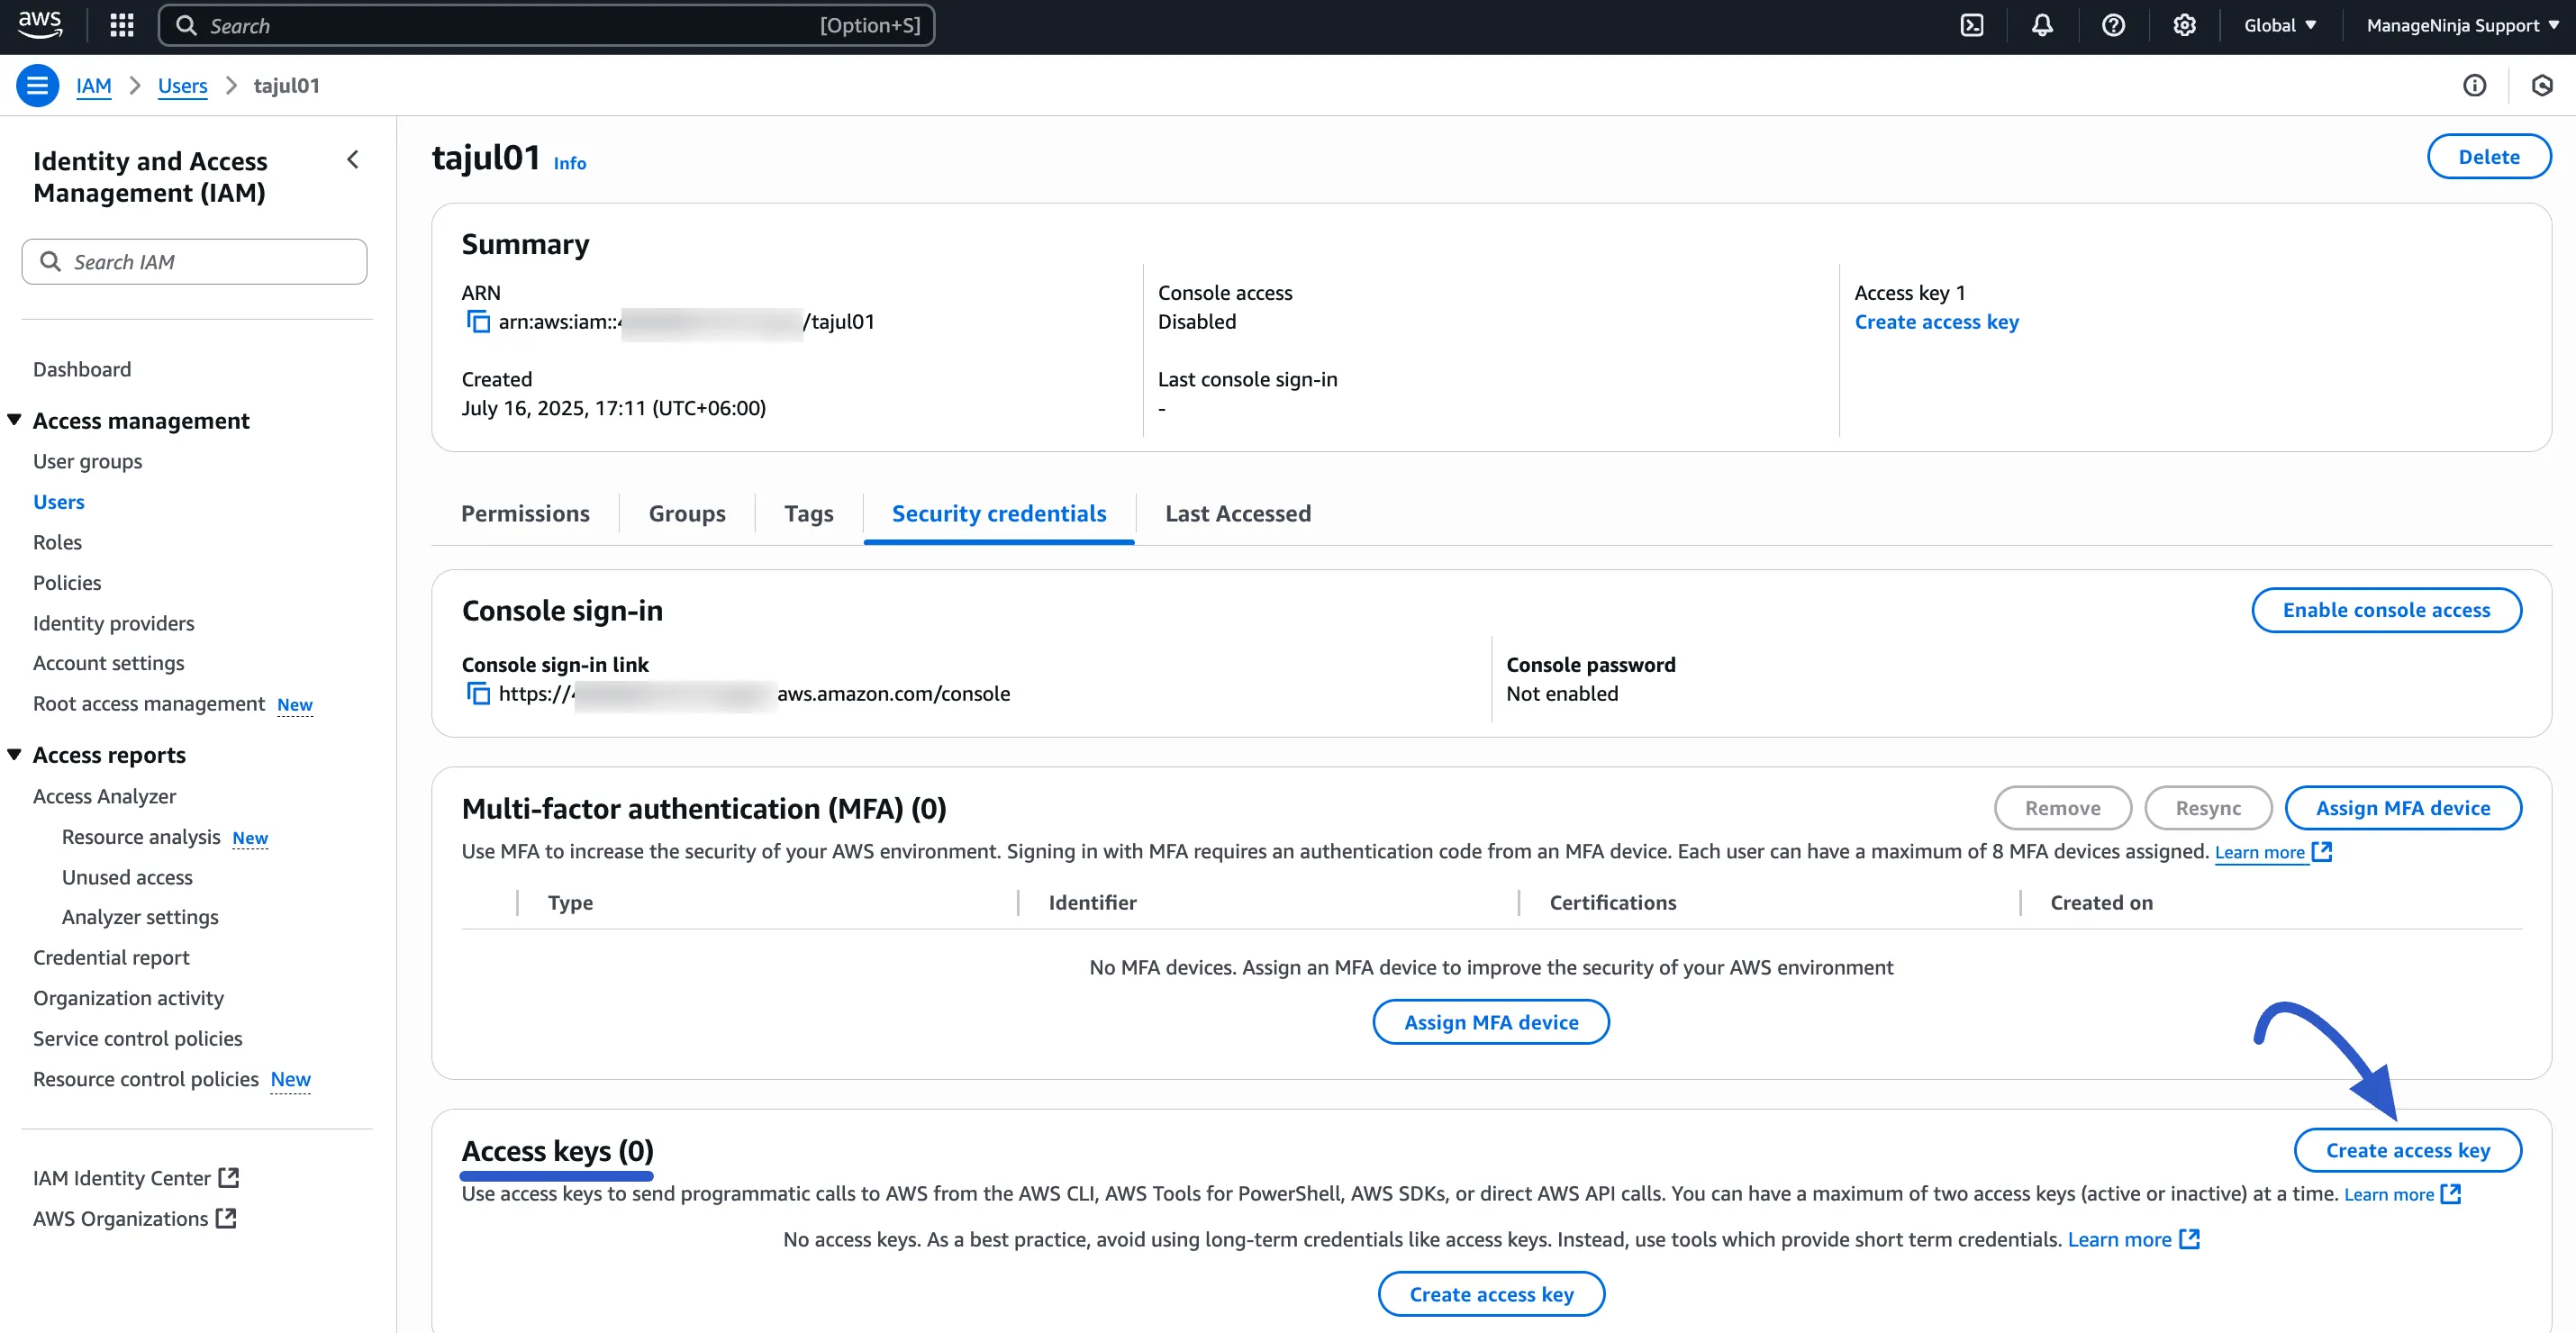Collapse the IAM sidebar with chevron

pyautogui.click(x=352, y=159)
